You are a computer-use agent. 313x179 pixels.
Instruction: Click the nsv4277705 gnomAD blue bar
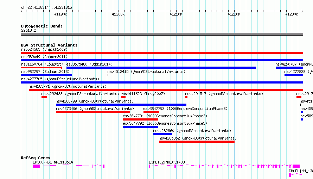pyautogui.click(x=162, y=82)
